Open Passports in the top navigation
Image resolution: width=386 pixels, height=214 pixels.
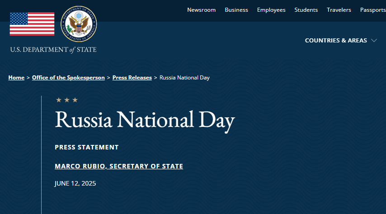click(372, 10)
